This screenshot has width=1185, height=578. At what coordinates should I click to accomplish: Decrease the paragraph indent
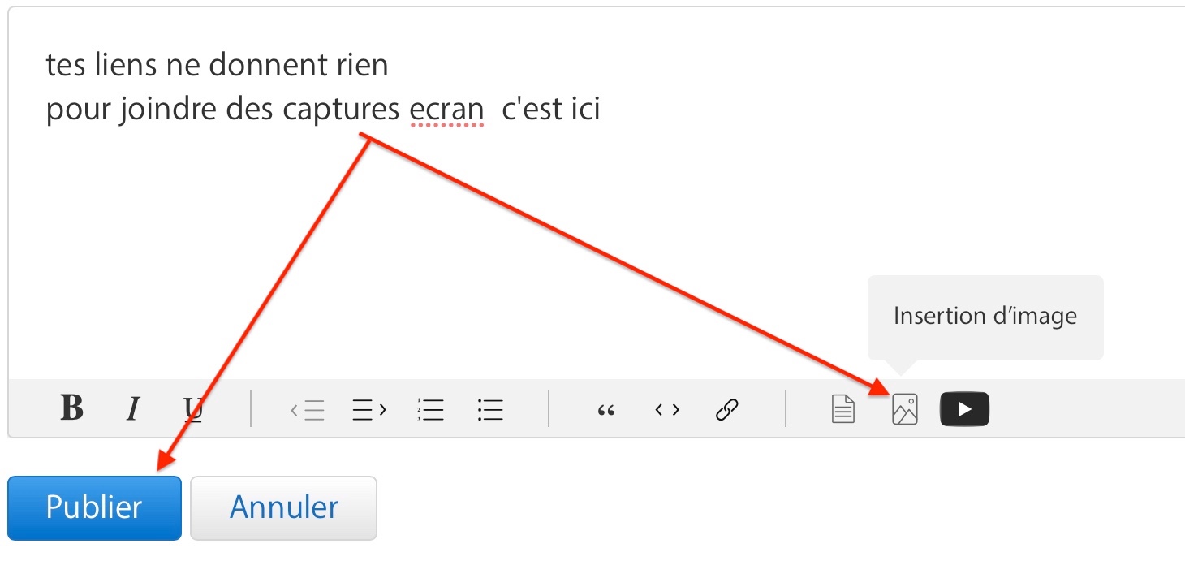(x=308, y=410)
